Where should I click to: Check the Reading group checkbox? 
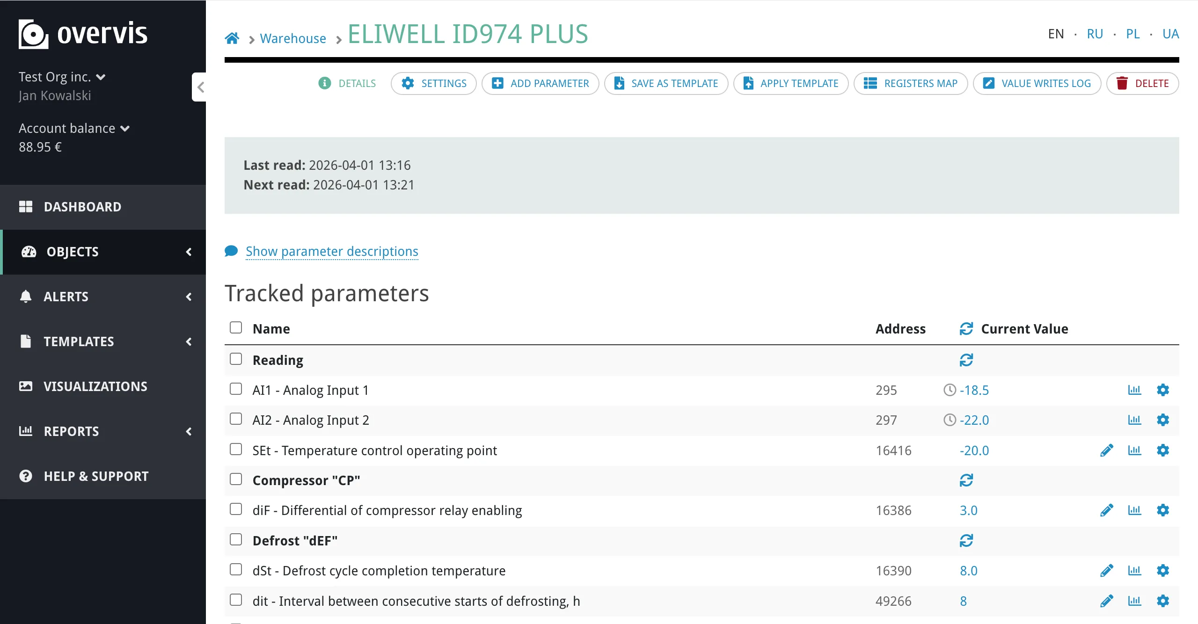tap(236, 359)
